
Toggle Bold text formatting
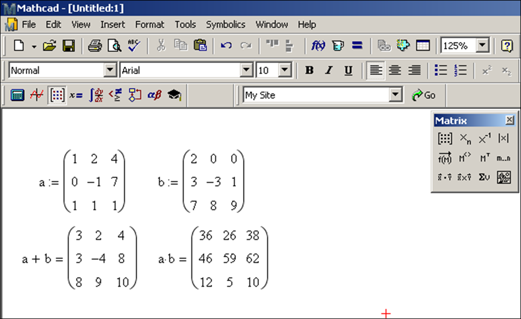(x=309, y=70)
